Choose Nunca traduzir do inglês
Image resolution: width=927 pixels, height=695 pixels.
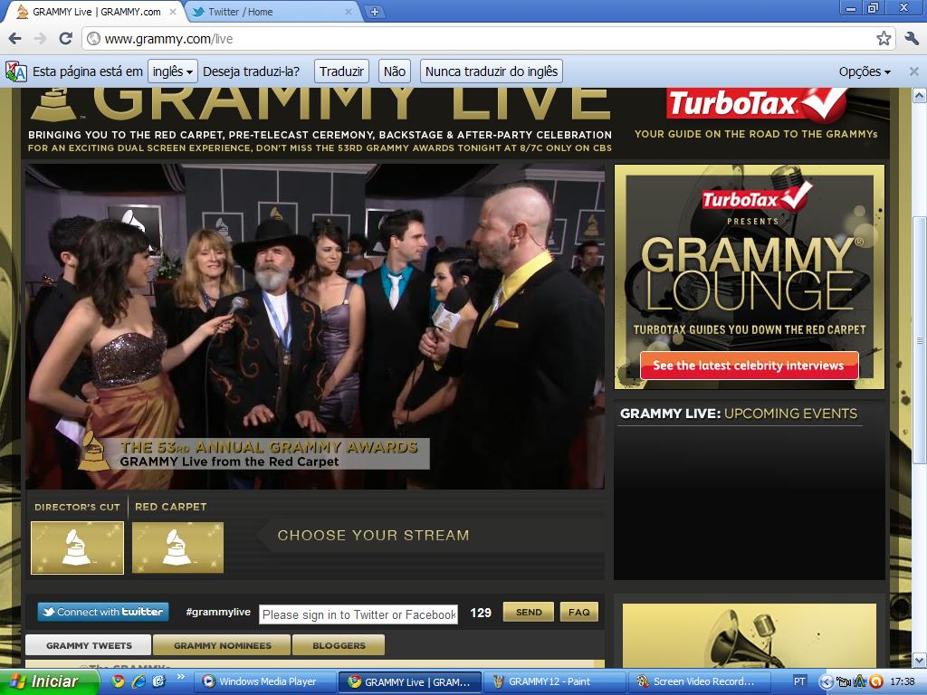[492, 71]
